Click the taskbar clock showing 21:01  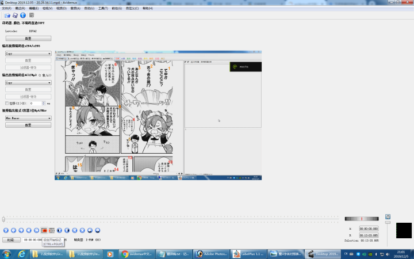click(401, 254)
